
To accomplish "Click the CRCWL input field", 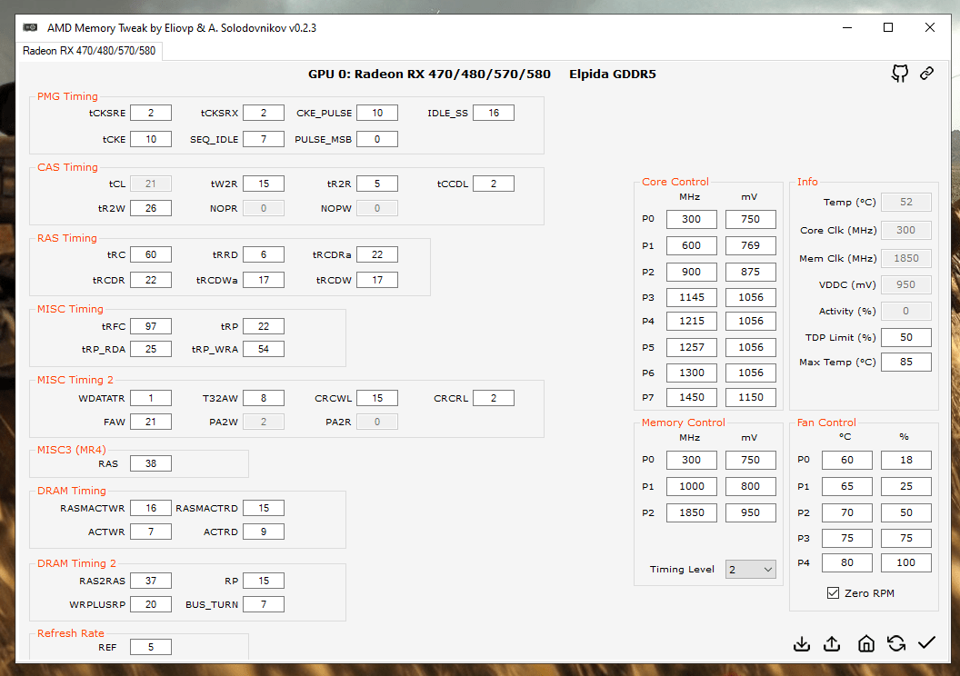I will [377, 398].
